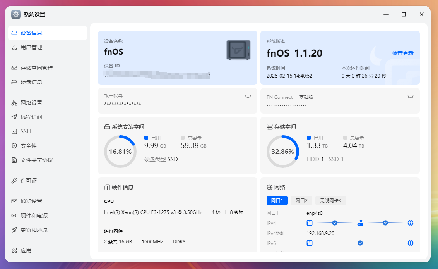This screenshot has height=269, width=438.
Task: Click the 网络 globe heading icon
Action: [x=270, y=187]
